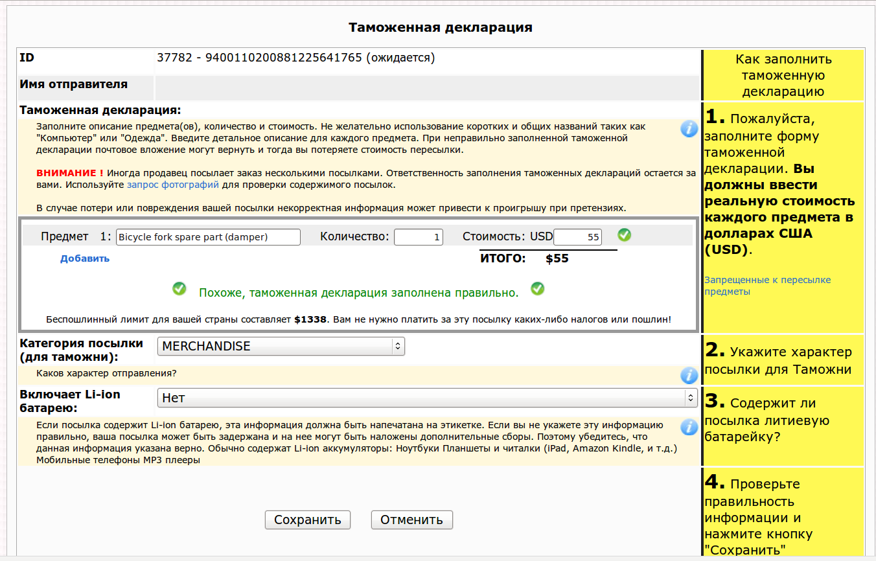Expand the Li-ion battery dropdown showing Нет
Viewport: 876px width, 561px height.
427,398
